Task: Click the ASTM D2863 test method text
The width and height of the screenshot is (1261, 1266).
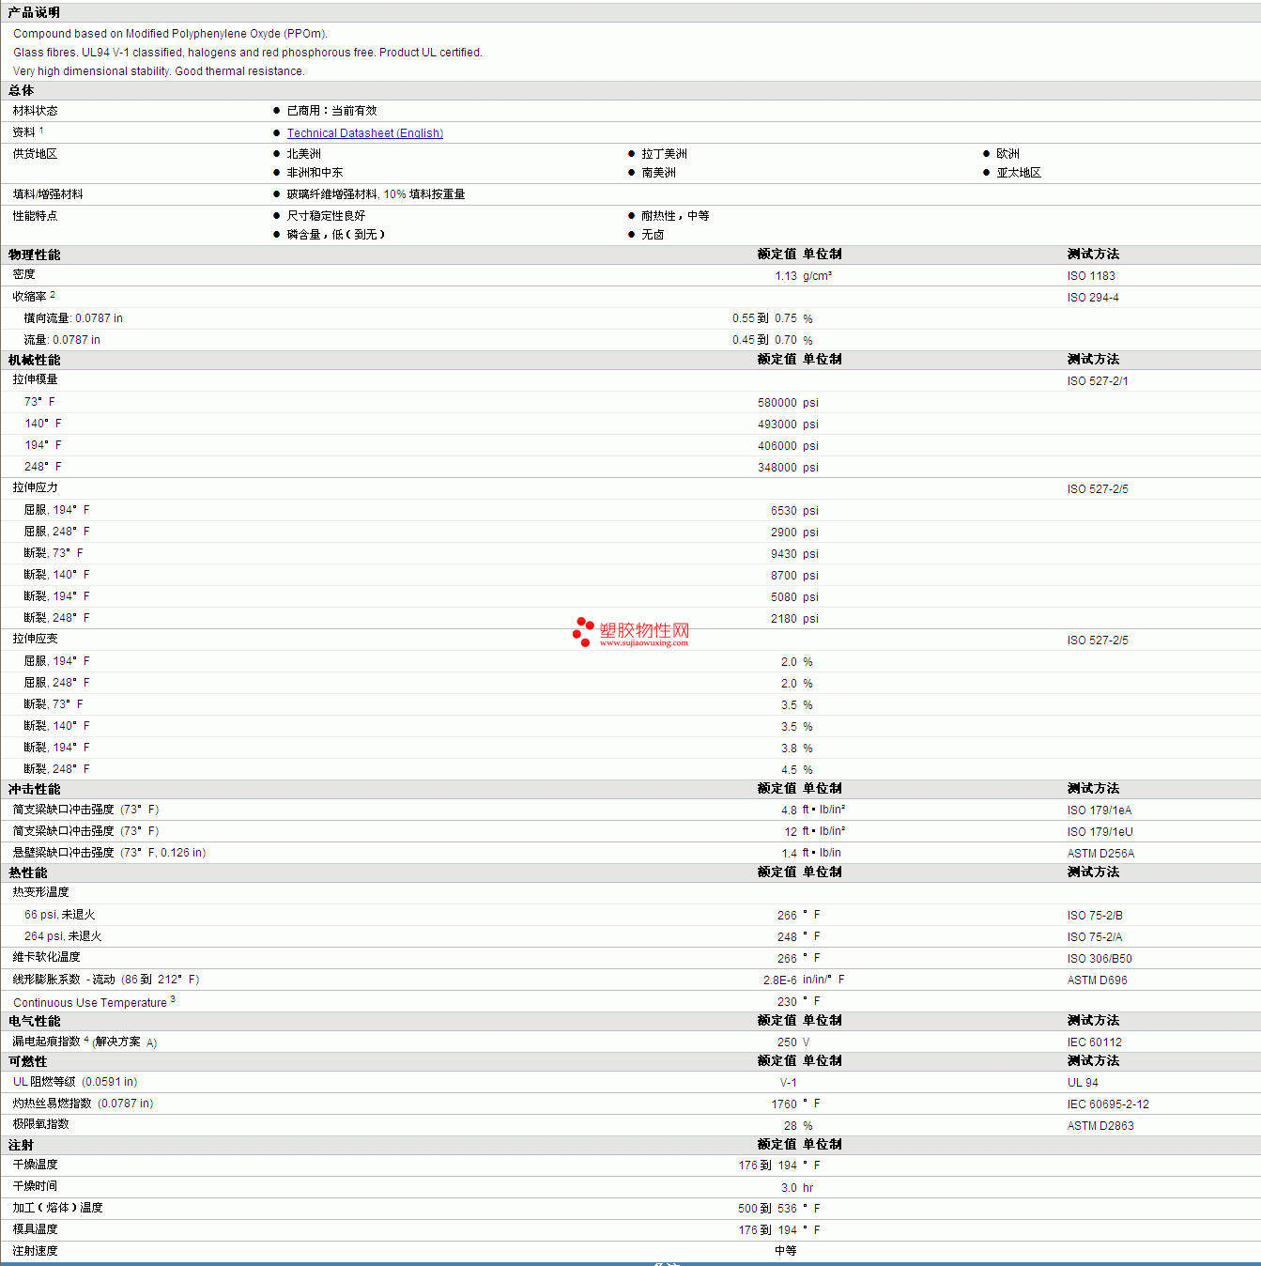Action: (x=1100, y=1126)
